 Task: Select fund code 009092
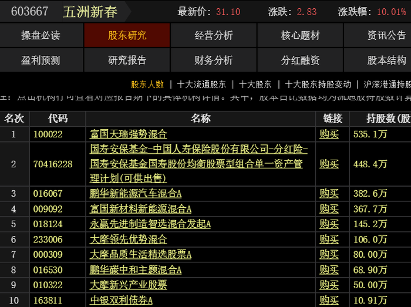coord(48,209)
